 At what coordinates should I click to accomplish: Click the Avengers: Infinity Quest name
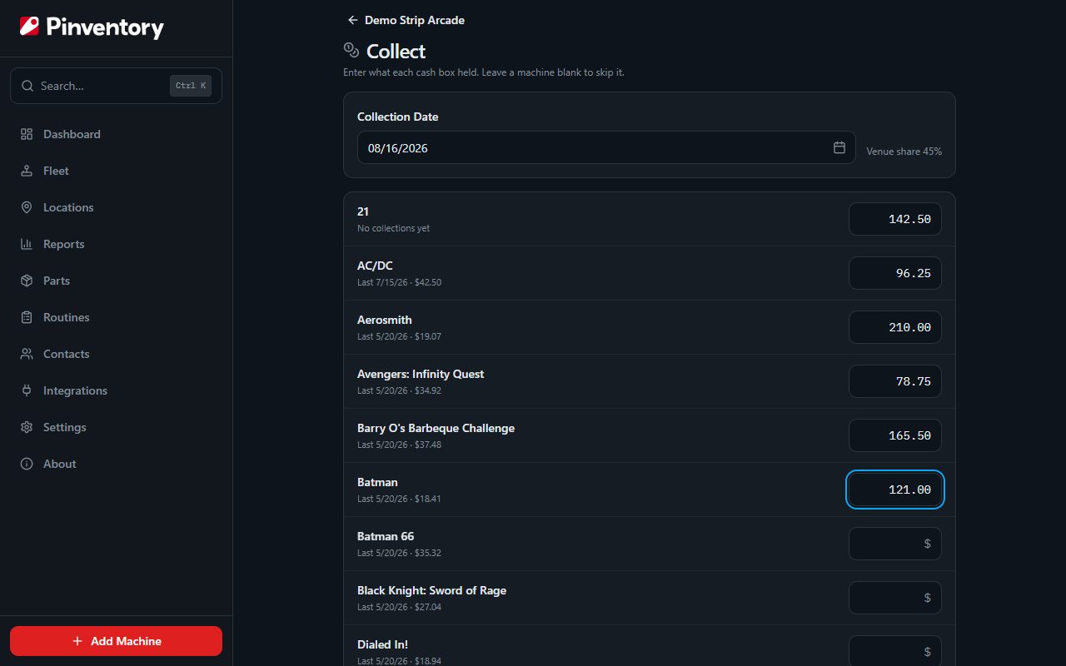421,374
